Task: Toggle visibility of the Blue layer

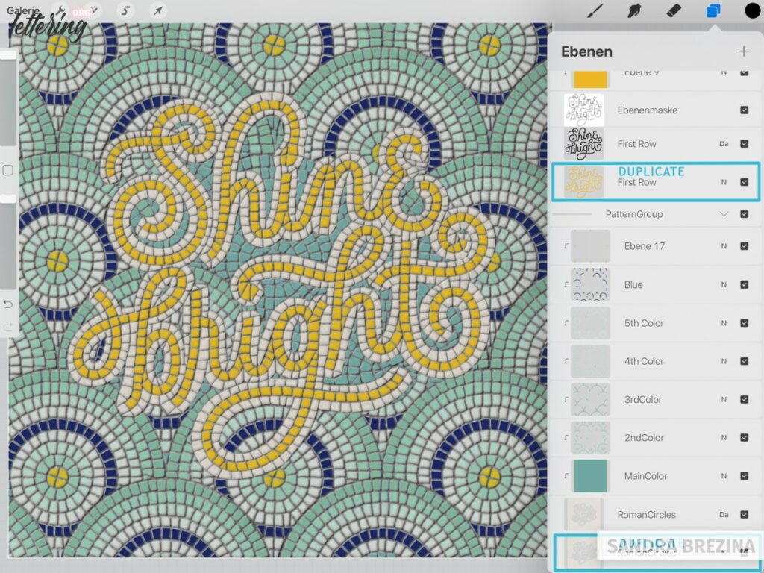Action: 742,284
